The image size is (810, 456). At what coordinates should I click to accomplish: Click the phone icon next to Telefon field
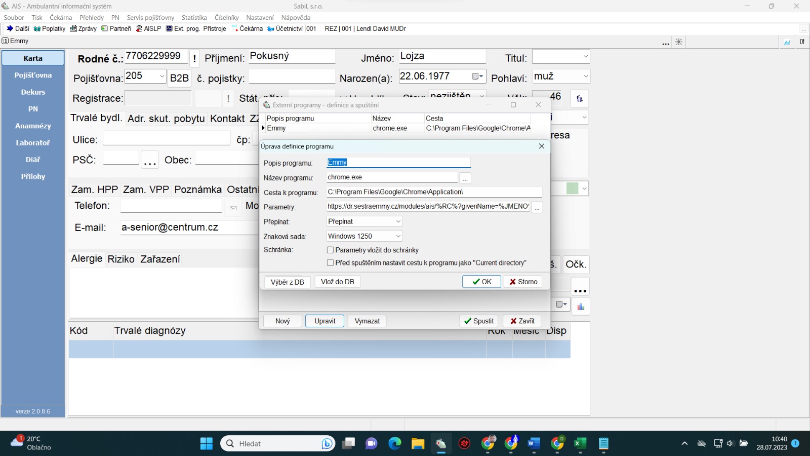coord(233,208)
